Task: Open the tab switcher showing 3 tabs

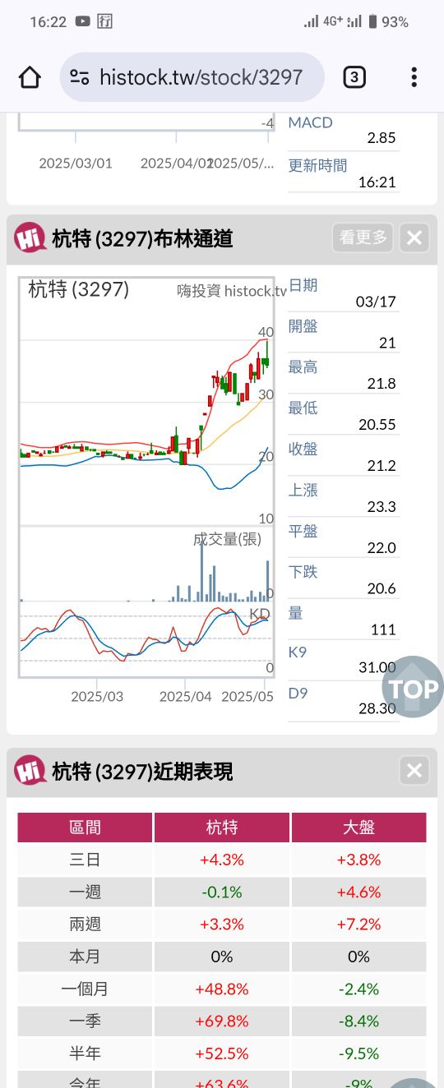Action: click(354, 77)
